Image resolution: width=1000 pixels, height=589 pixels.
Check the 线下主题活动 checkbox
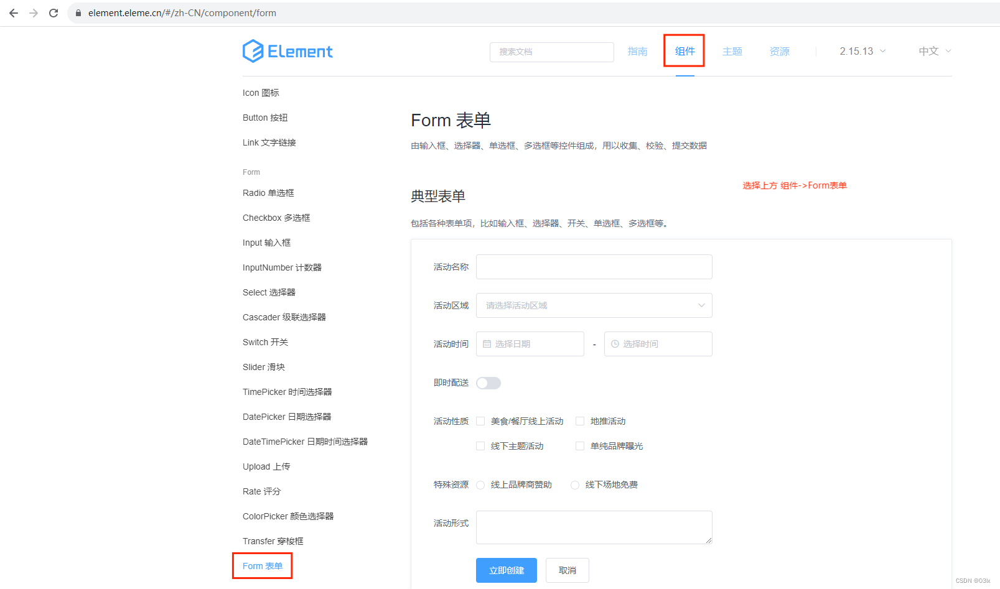[x=480, y=445]
